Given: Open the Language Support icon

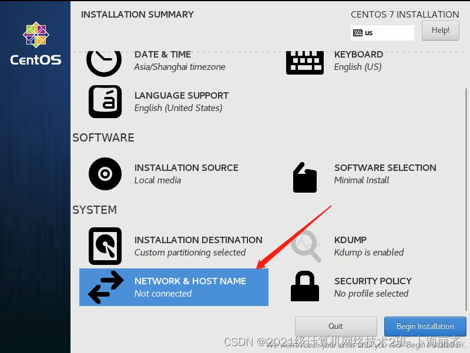Looking at the screenshot, I should (105, 100).
